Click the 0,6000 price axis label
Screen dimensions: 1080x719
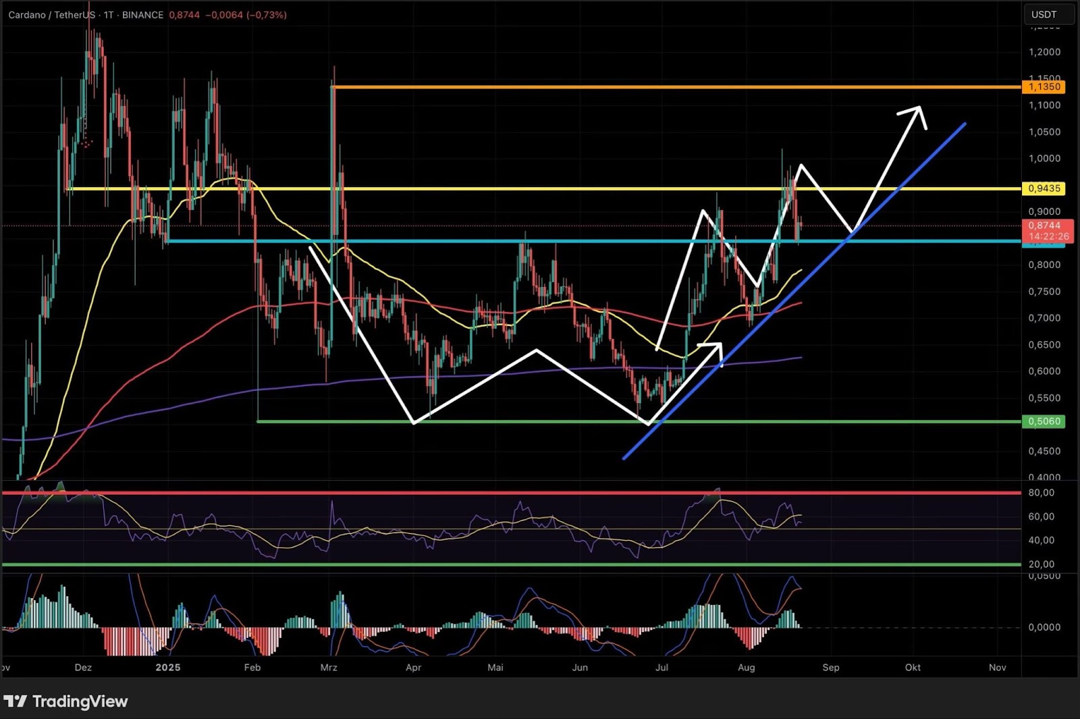click(1044, 371)
